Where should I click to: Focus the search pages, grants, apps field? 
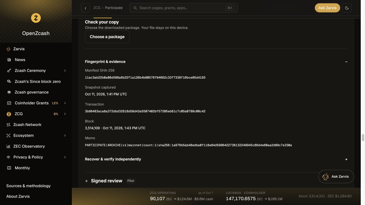point(184,8)
